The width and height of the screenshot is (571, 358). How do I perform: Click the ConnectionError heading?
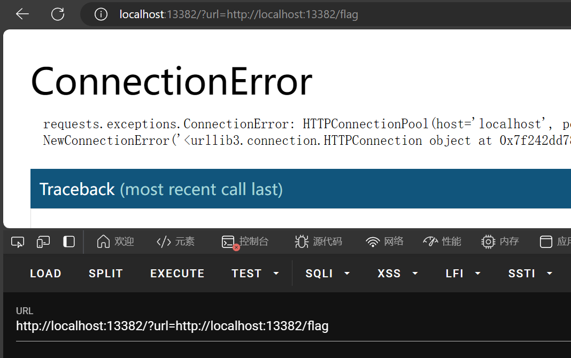(172, 82)
